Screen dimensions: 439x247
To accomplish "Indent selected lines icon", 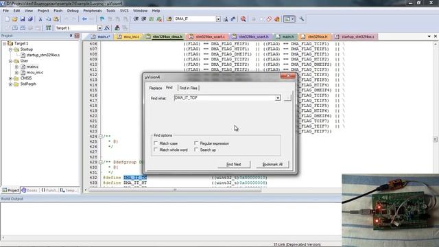I will [x=136, y=19].
